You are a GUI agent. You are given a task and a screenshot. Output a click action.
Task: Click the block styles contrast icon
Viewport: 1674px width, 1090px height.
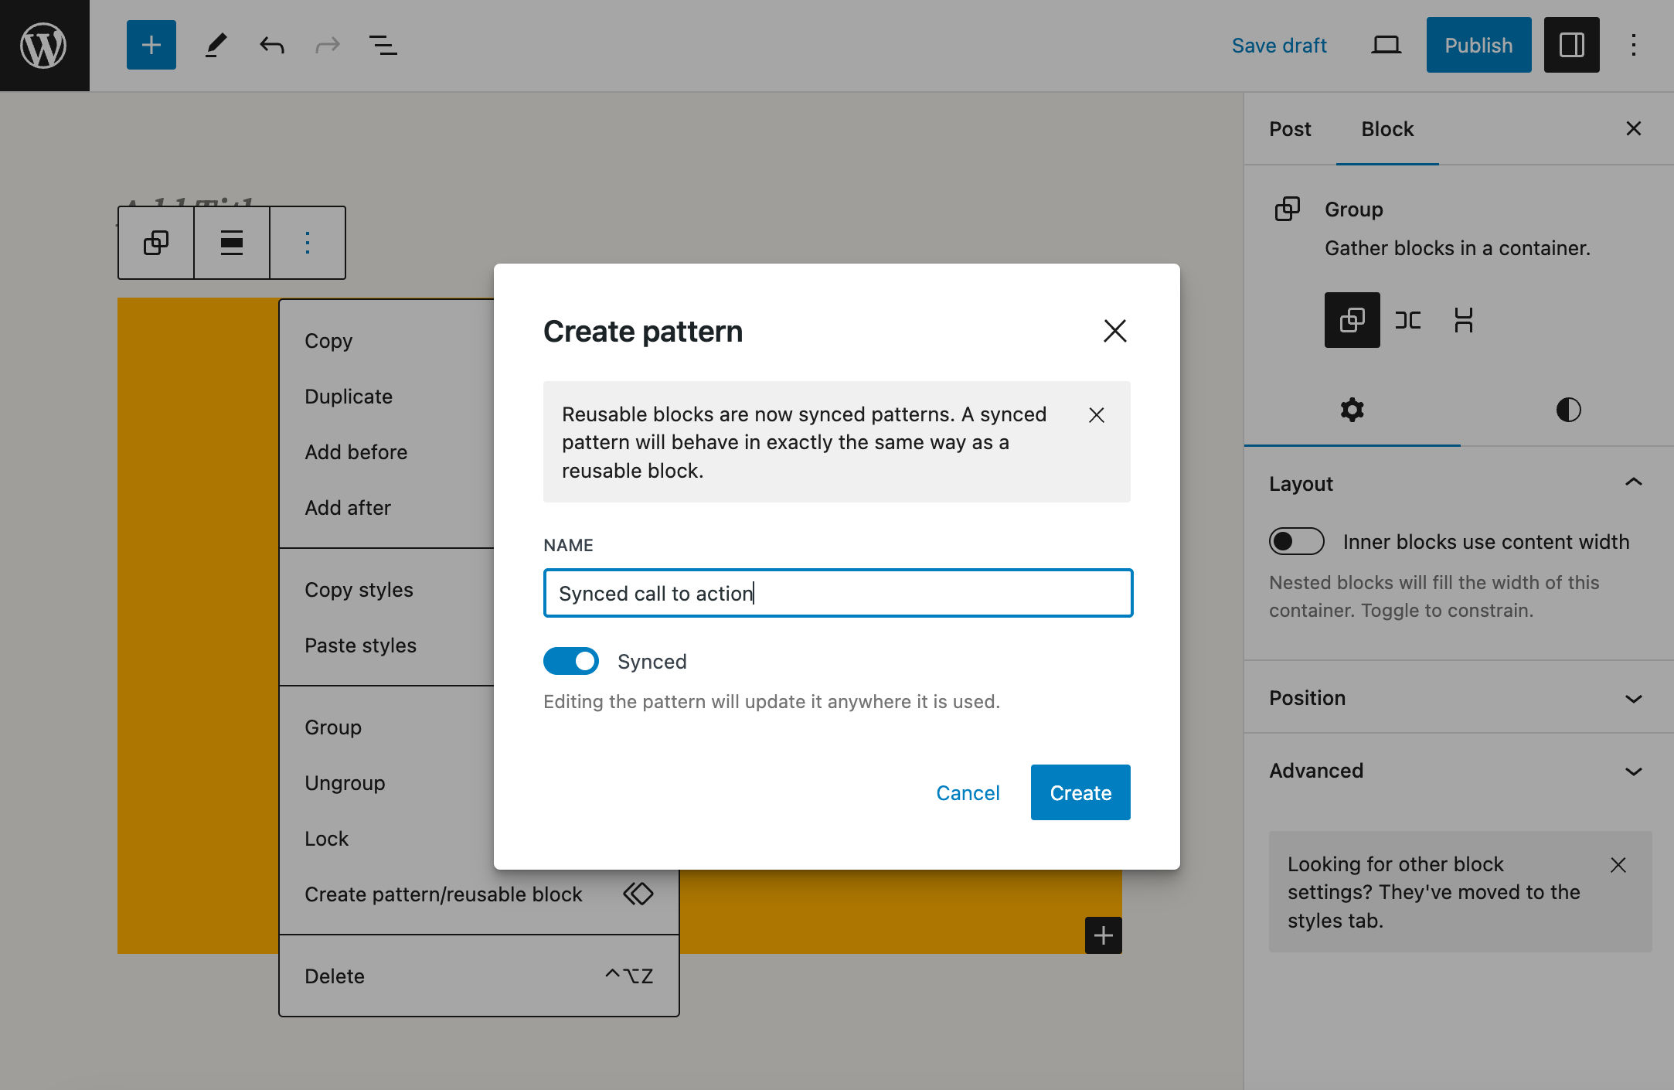[1567, 409]
